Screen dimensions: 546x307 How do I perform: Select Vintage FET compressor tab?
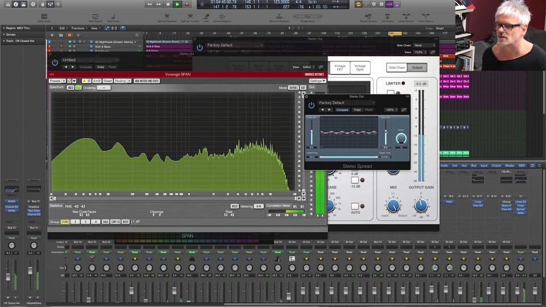pyautogui.click(x=340, y=68)
